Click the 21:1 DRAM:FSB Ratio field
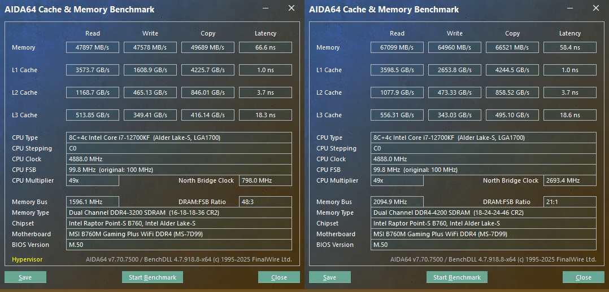 570,202
